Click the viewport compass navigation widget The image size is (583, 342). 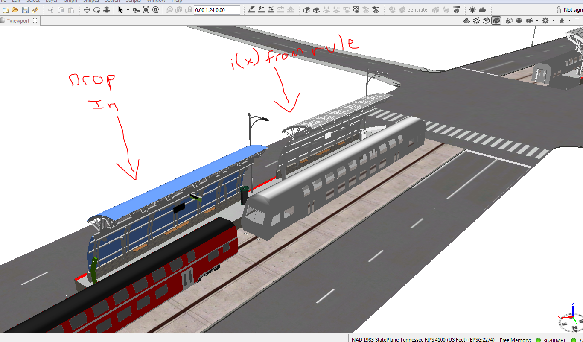point(571,318)
